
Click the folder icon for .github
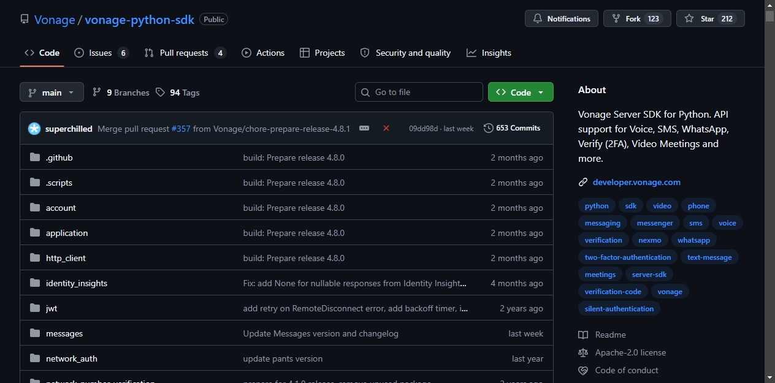[x=35, y=157]
